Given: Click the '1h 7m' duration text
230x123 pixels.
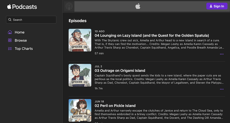Looking at the screenshot, I should [99, 88].
